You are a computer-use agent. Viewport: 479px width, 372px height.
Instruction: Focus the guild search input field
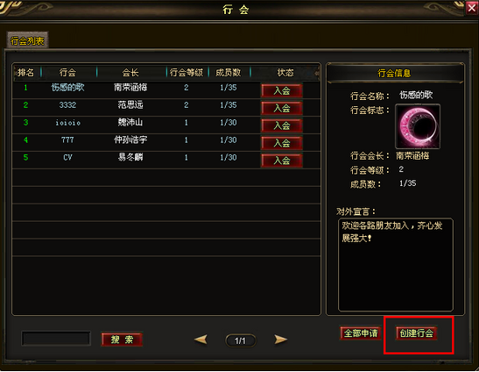(x=56, y=339)
